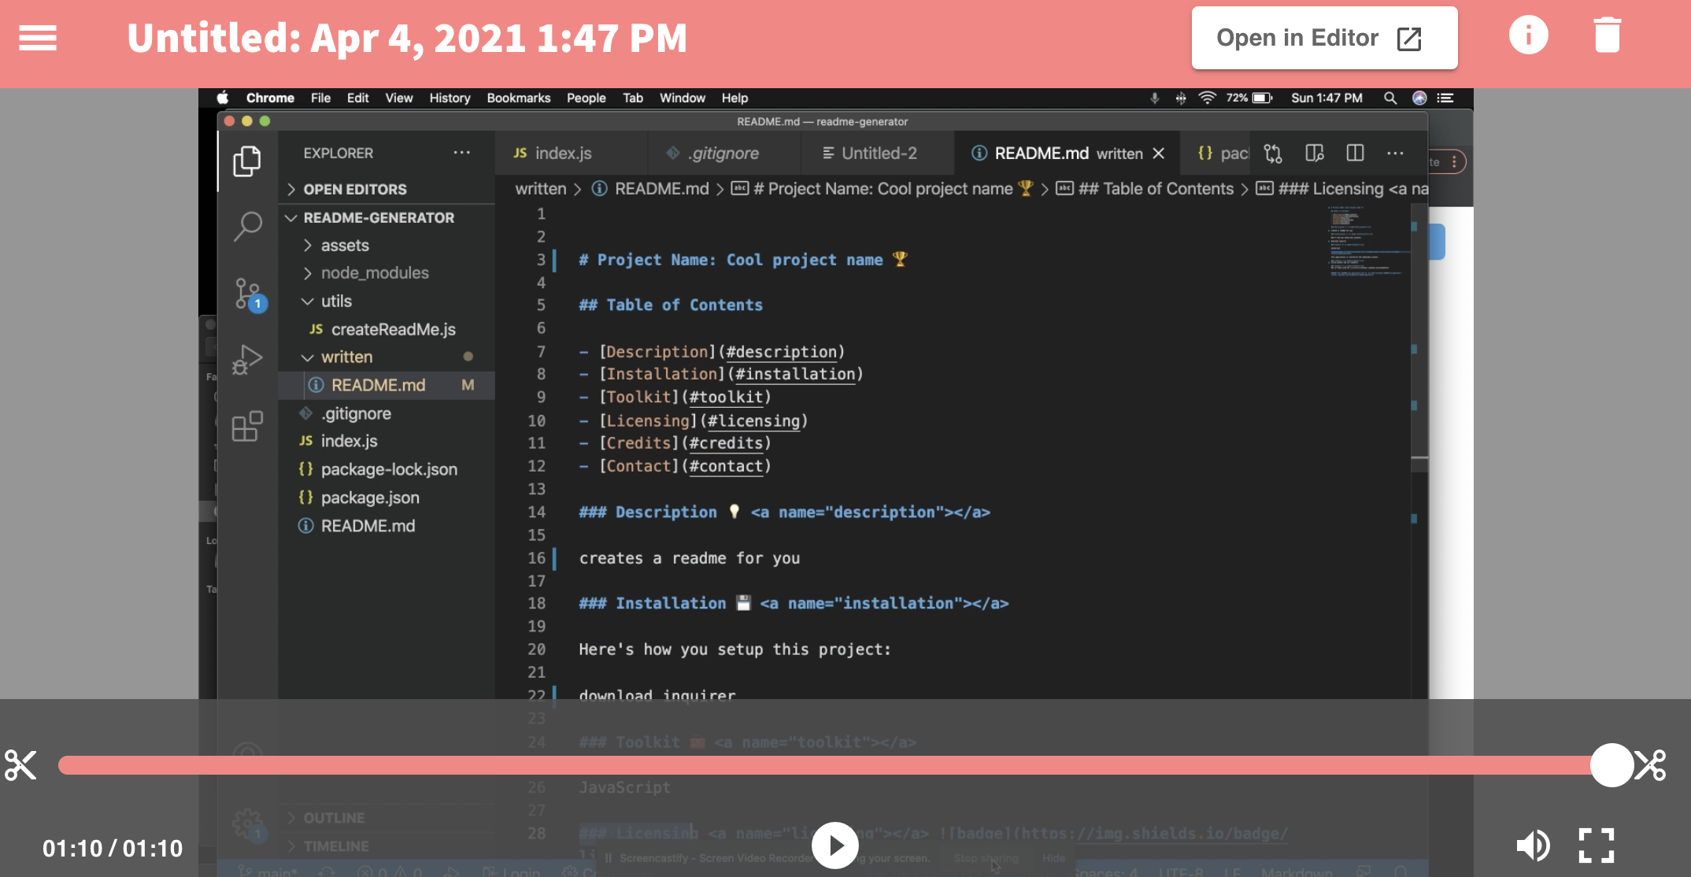The image size is (1691, 877).
Task: Open the Apple menu icon
Action: 223,98
